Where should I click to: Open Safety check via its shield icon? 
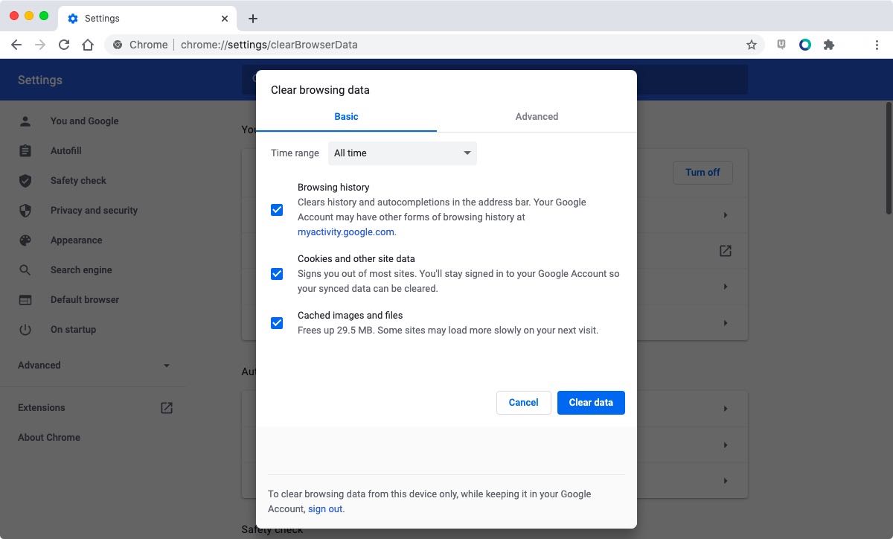point(25,180)
